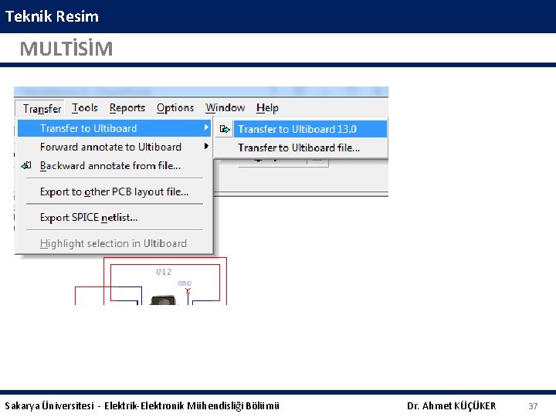The width and height of the screenshot is (556, 417).
Task: Choose Export SPICE netlist
Action: pos(114,217)
